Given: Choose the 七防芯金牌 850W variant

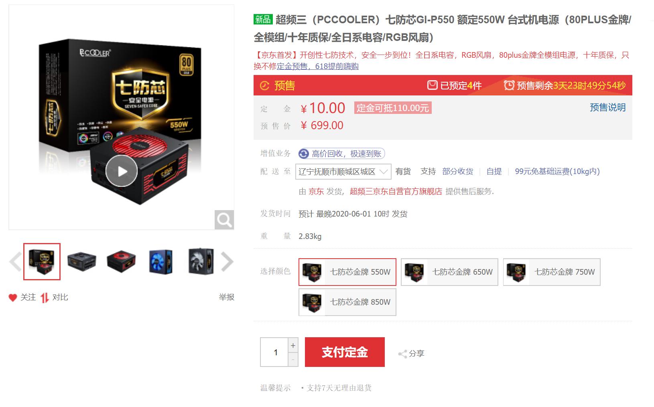Looking at the screenshot, I should pyautogui.click(x=347, y=302).
